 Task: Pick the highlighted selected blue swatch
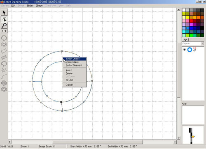(x=187, y=28)
